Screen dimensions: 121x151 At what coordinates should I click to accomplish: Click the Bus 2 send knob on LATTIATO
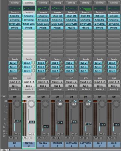[76, 63]
